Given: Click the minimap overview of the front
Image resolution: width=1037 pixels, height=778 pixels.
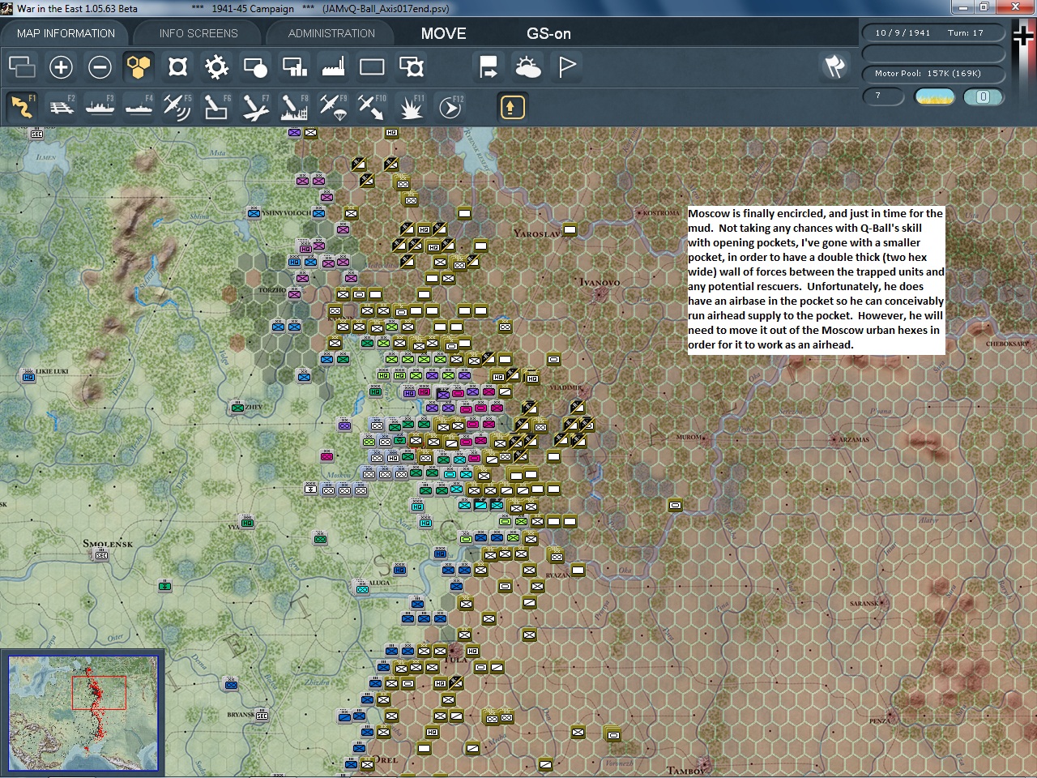Looking at the screenshot, I should click(83, 712).
